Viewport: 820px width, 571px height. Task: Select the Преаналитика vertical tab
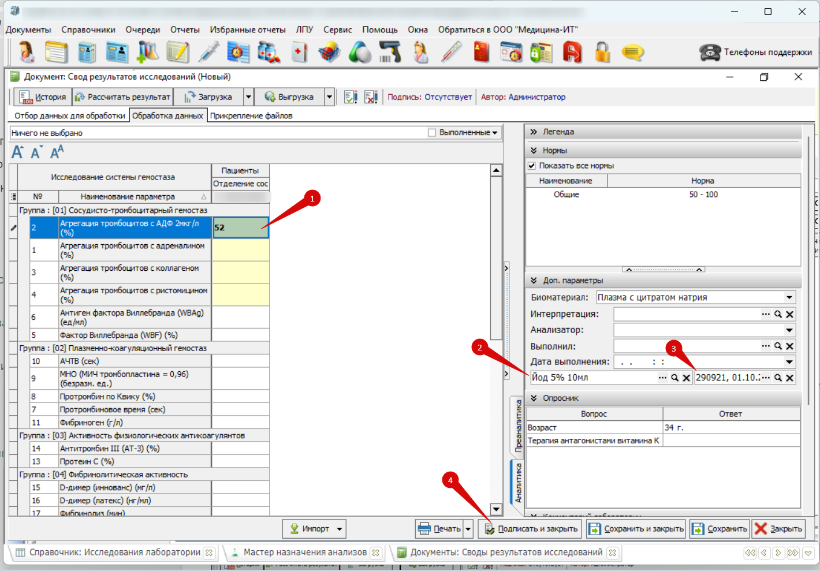517,426
